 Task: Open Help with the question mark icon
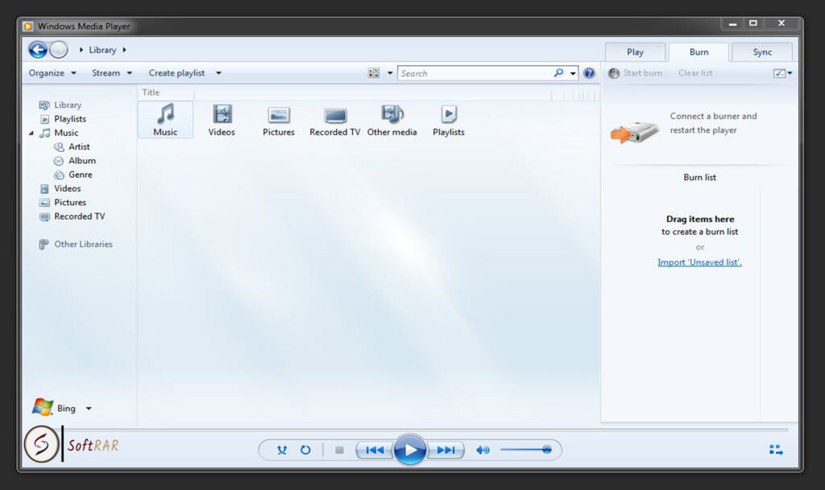coord(589,73)
